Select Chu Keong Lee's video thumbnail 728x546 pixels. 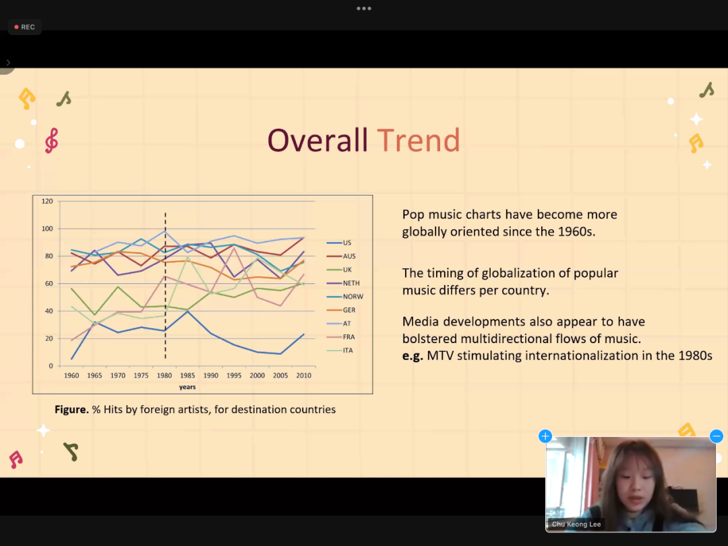pyautogui.click(x=630, y=484)
